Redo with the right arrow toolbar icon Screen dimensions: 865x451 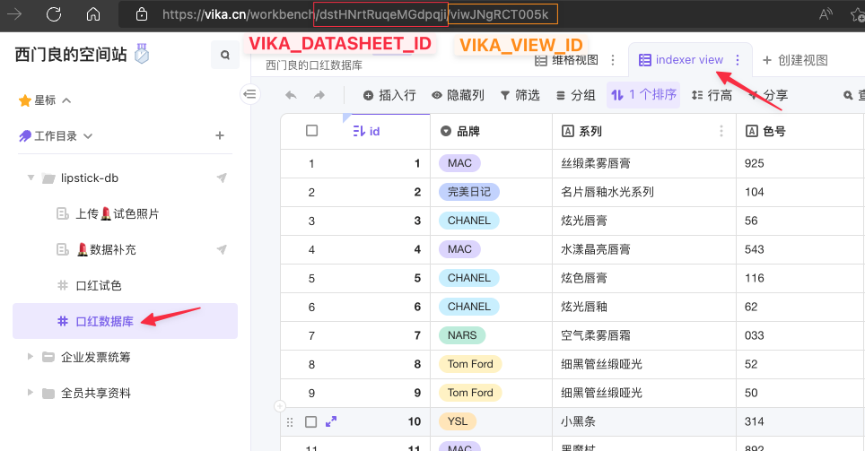pyautogui.click(x=319, y=95)
